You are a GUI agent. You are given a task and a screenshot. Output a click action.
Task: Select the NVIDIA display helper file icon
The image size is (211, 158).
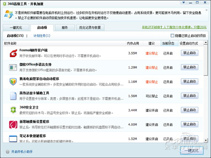pyautogui.click(x=13, y=96)
